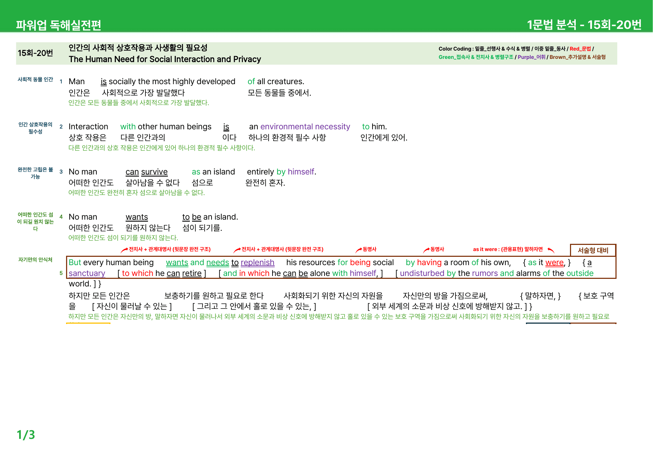Click the clause '[ and in which he can be alone with himself, ]'
The width and height of the screenshot is (653, 462).
301,273
